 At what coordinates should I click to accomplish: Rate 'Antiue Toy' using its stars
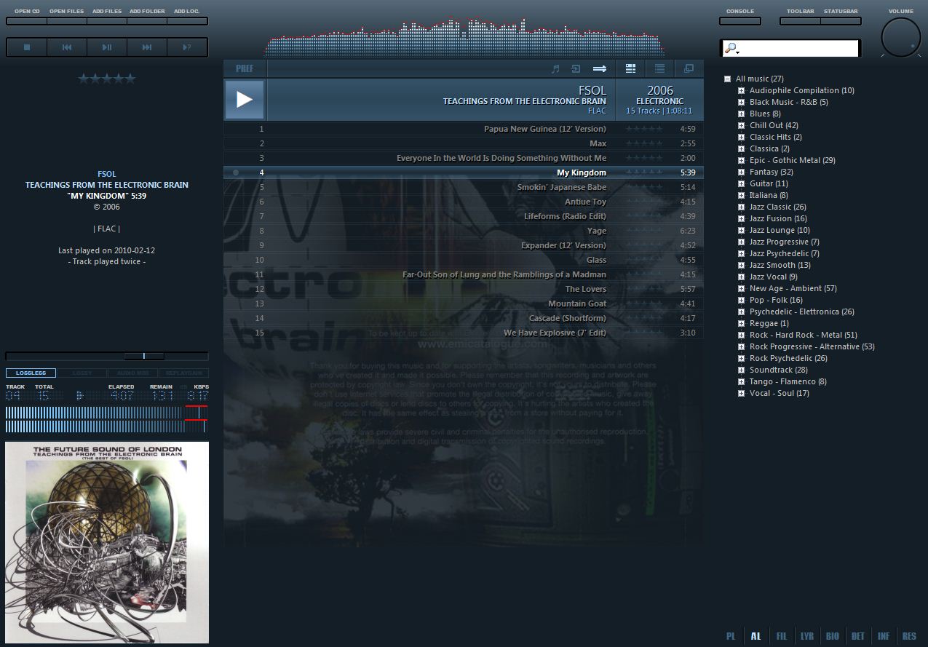click(x=646, y=202)
